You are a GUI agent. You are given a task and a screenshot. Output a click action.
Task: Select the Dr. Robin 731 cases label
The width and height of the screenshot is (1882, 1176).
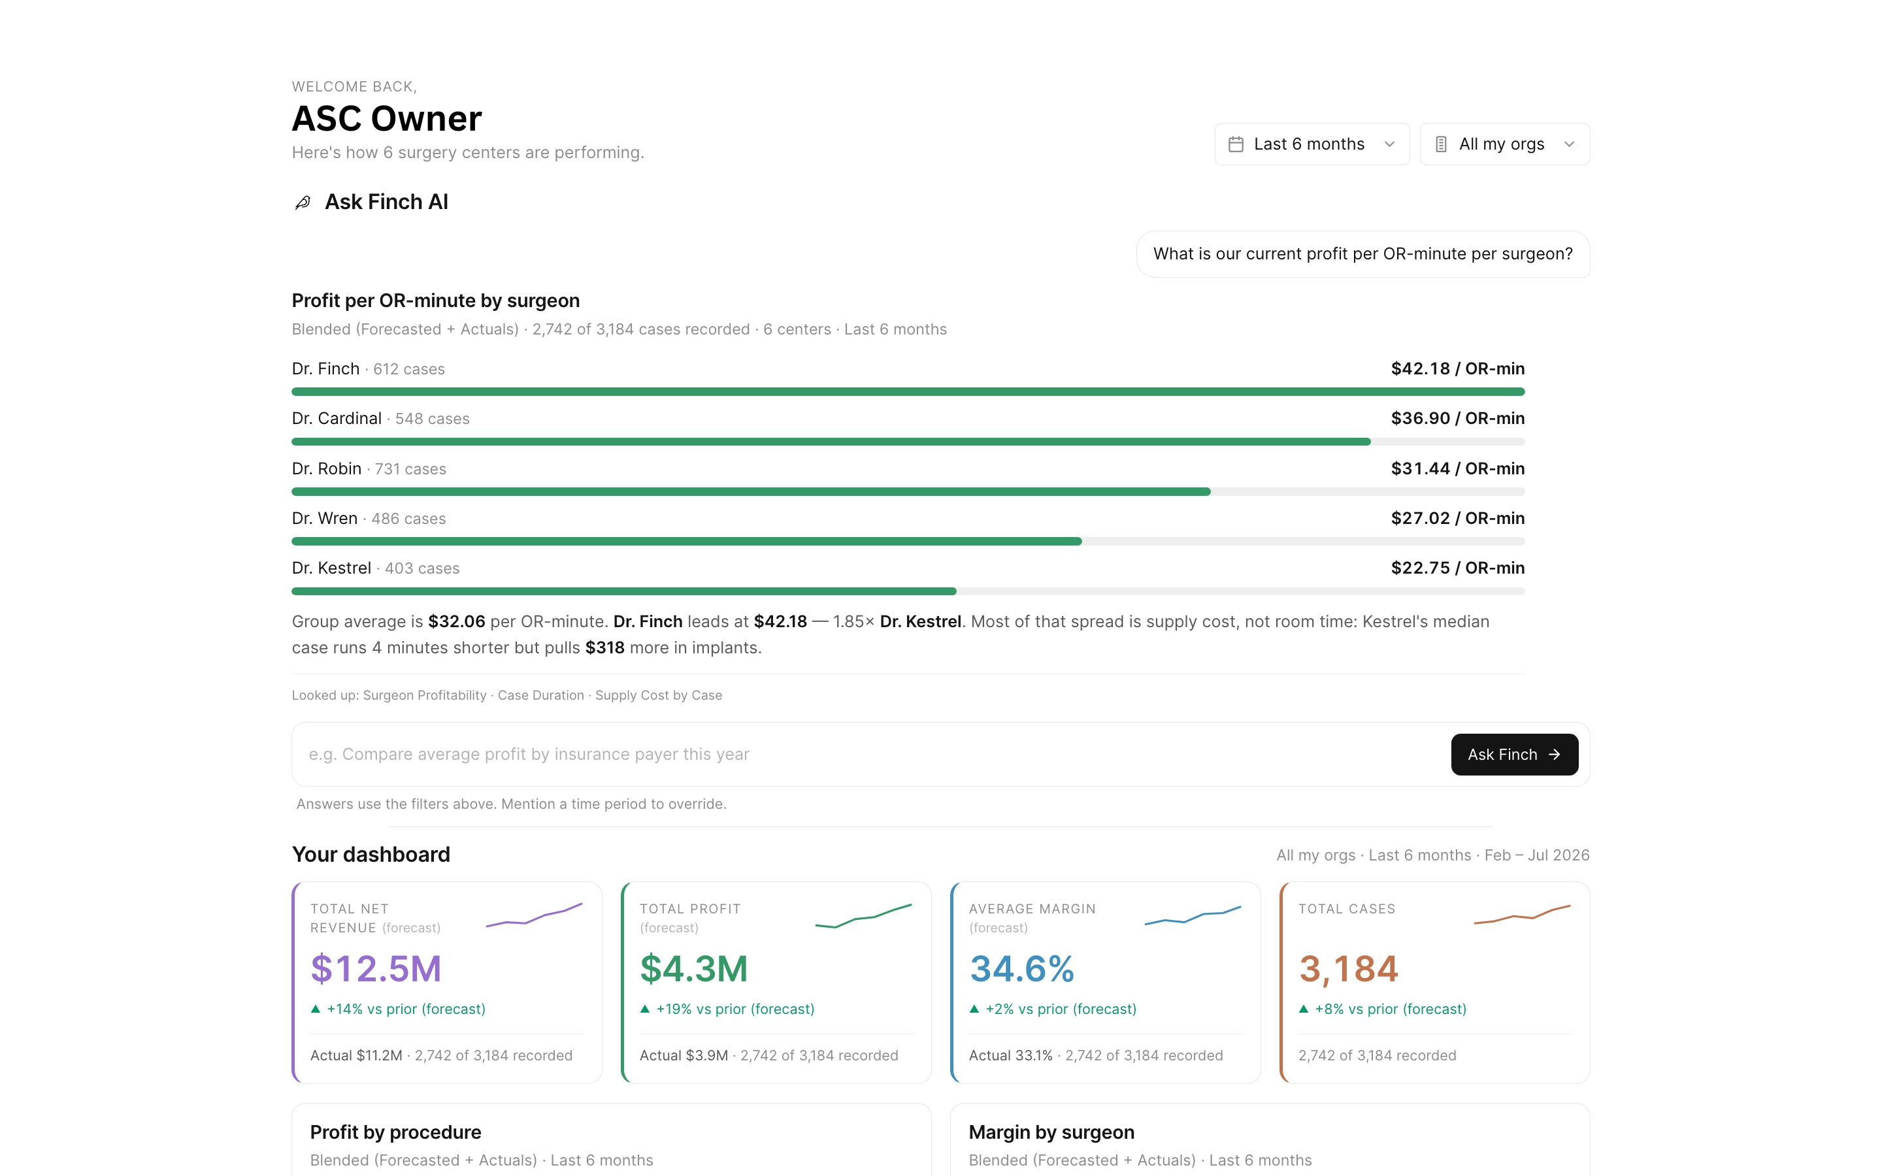tap(369, 469)
